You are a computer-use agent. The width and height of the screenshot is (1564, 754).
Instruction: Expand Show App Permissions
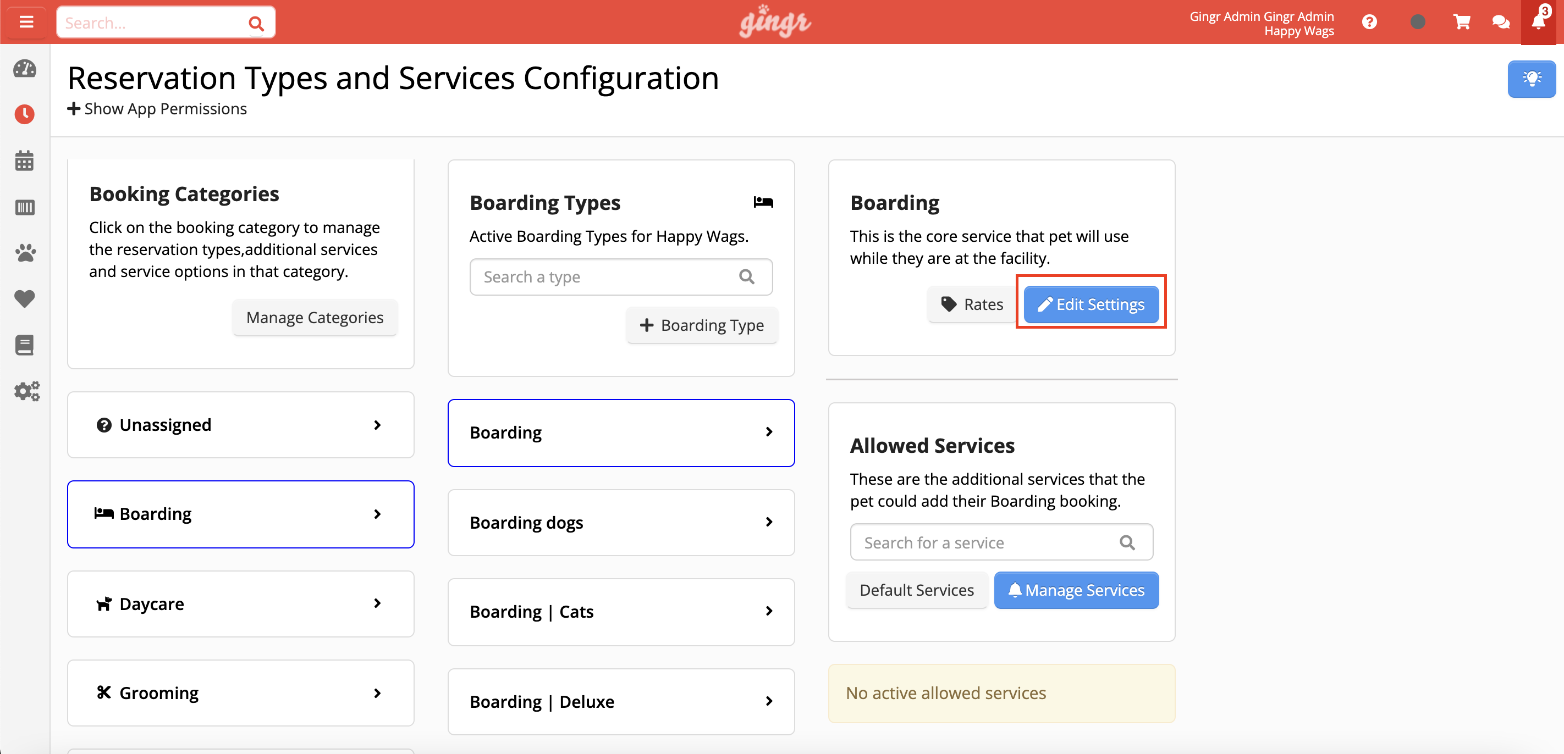pyautogui.click(x=157, y=109)
